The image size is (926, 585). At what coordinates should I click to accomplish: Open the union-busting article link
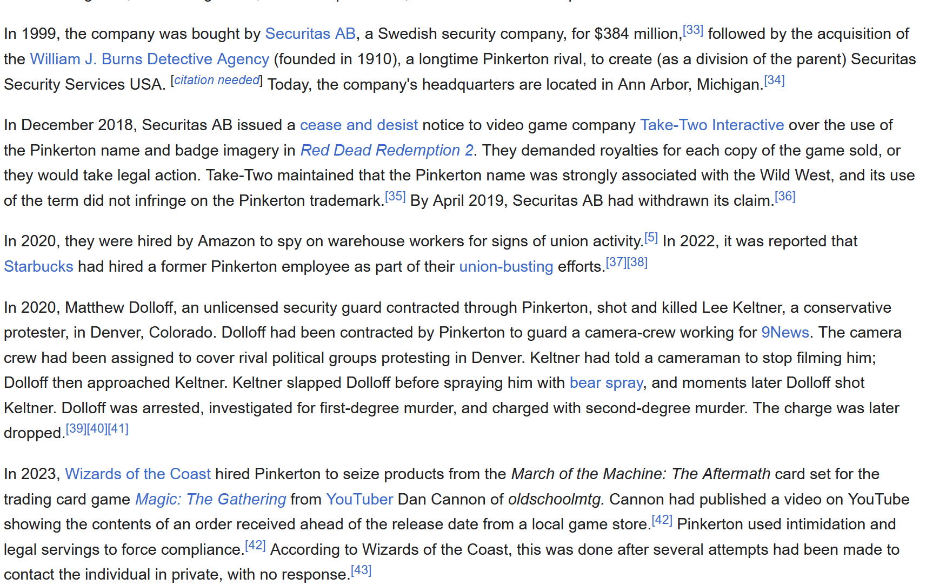click(x=506, y=266)
